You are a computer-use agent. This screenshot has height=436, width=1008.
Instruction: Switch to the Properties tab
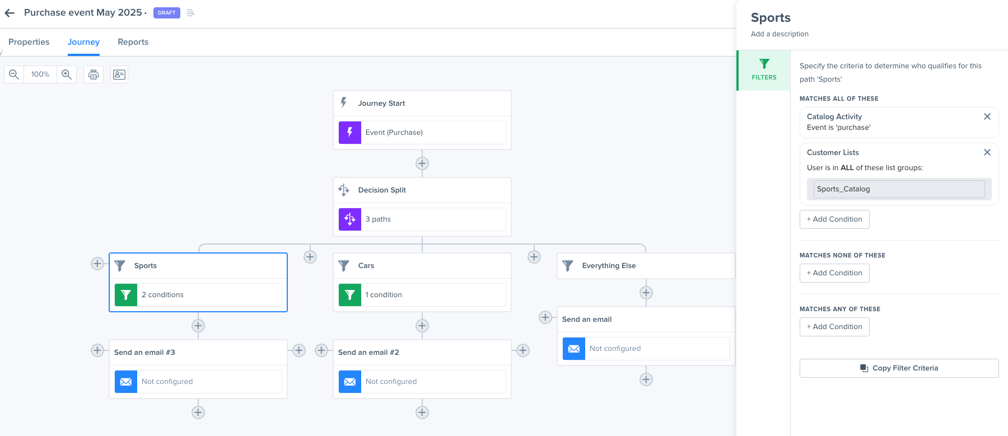tap(29, 42)
